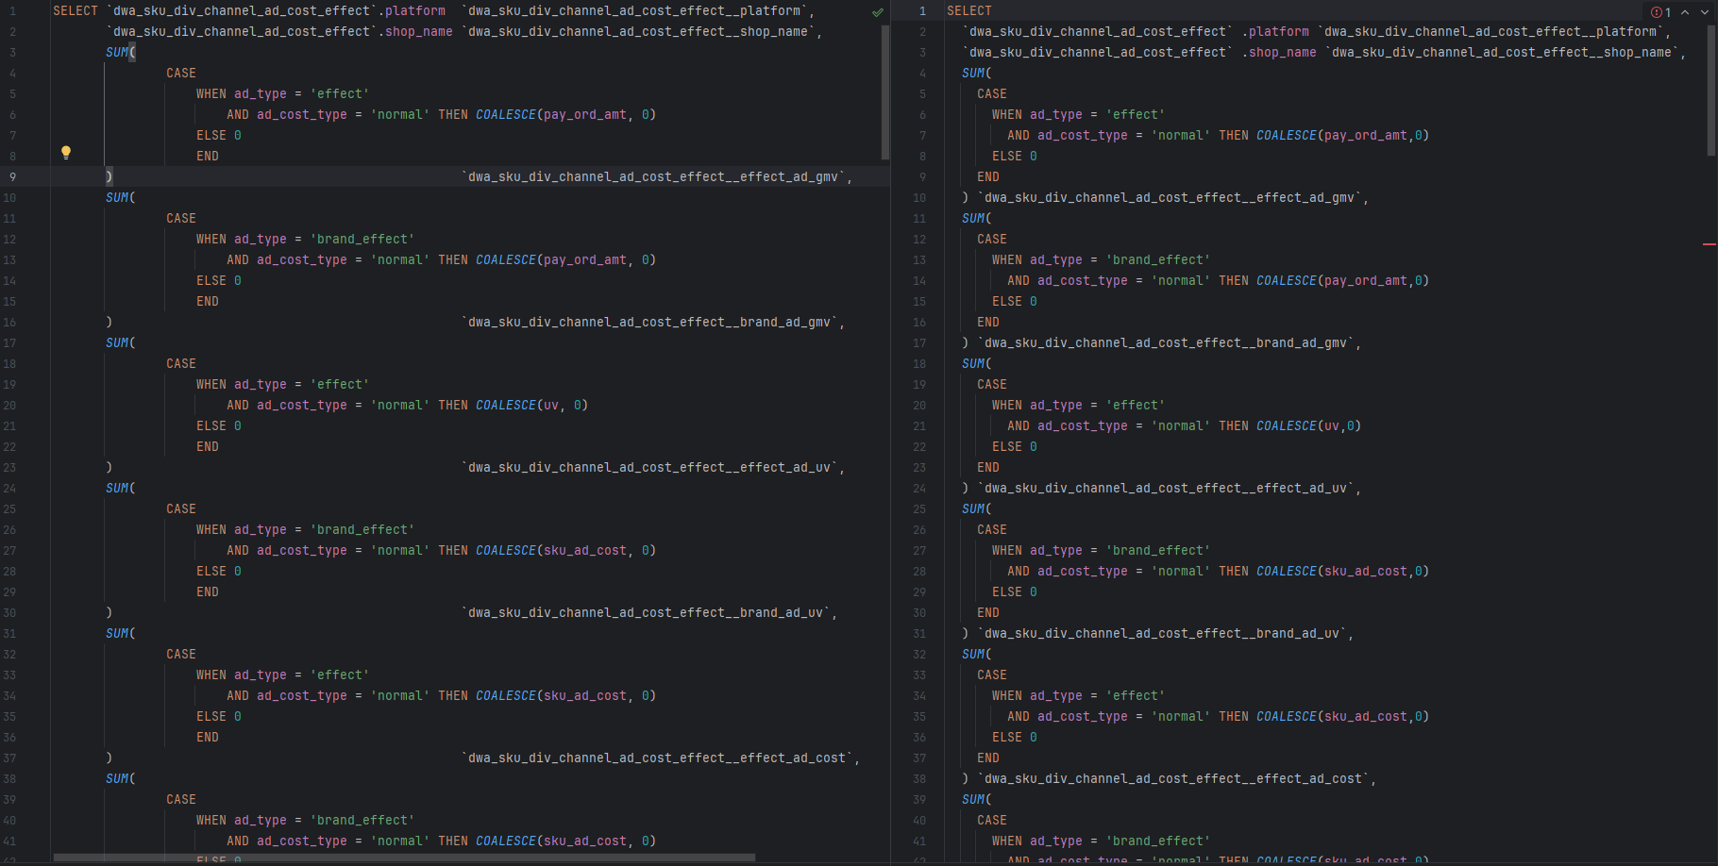Click line number 9 in left pane gutter

[12, 176]
